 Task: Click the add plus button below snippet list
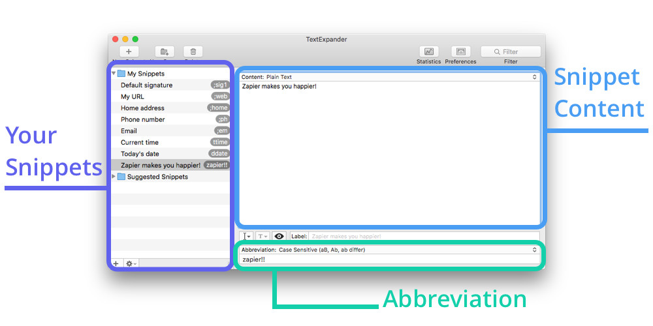[116, 263]
